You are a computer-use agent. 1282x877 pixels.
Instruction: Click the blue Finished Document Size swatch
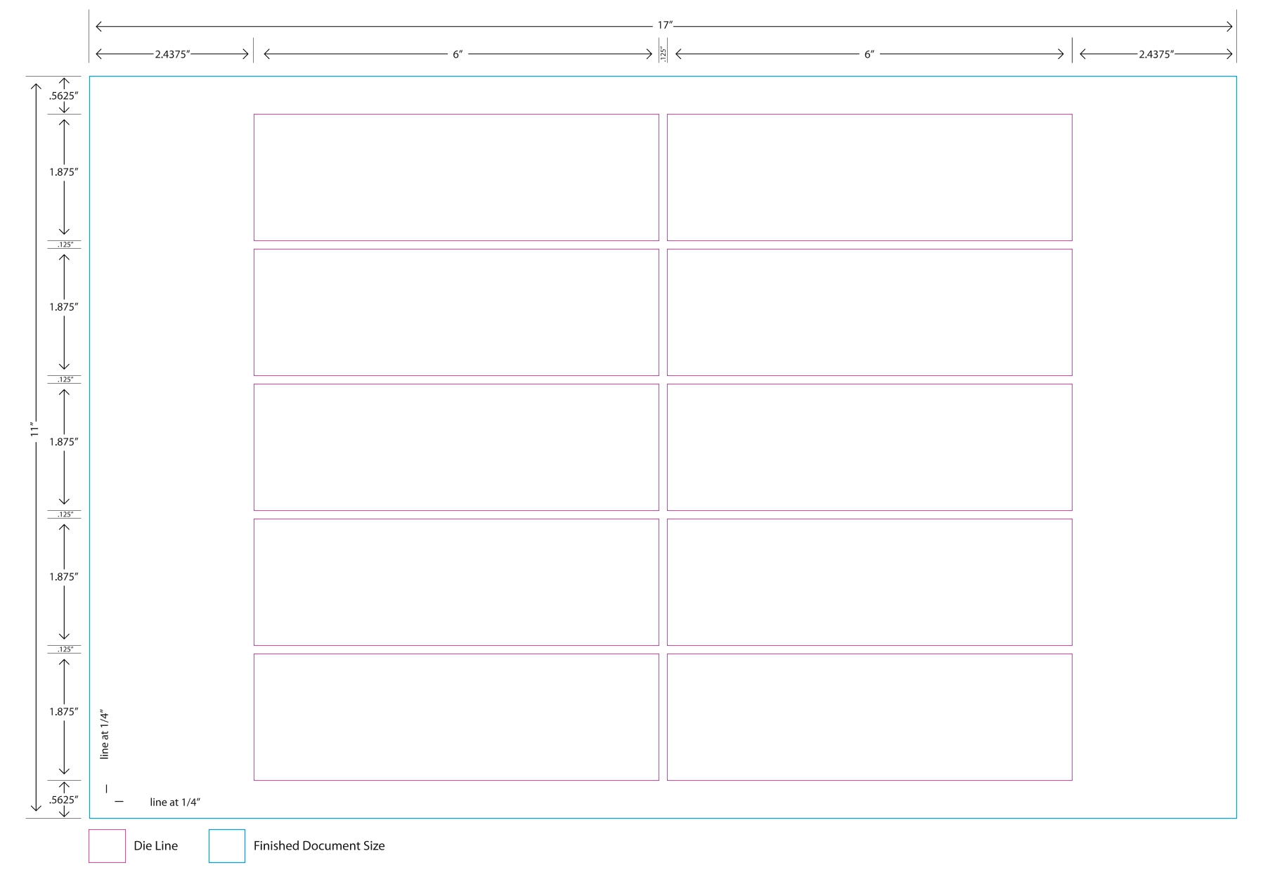pos(227,845)
